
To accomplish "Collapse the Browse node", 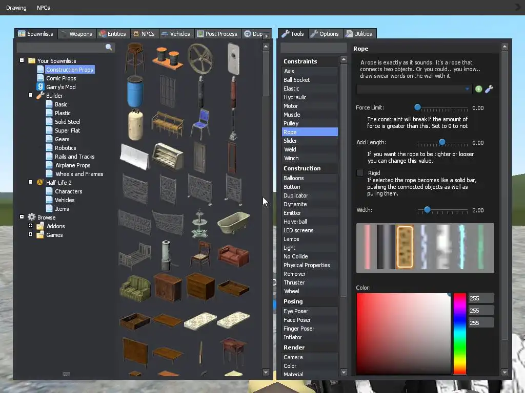I will [22, 217].
